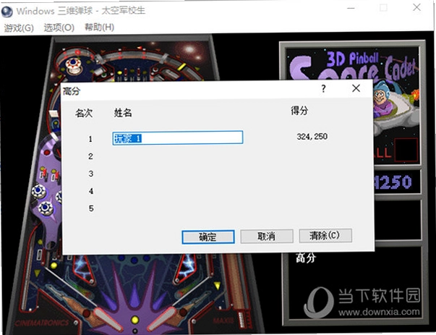This screenshot has height=335, width=436.
Task: Click the 玩家 1 name input field
Action: [178, 137]
